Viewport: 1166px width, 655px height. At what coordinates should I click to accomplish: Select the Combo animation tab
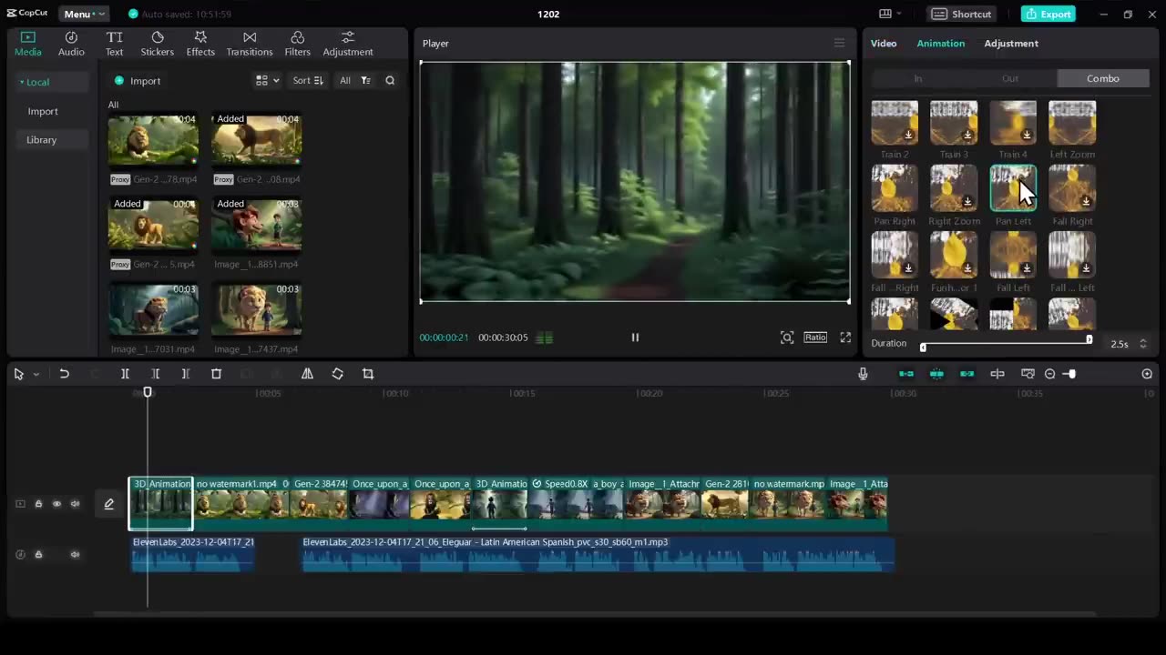tap(1103, 78)
